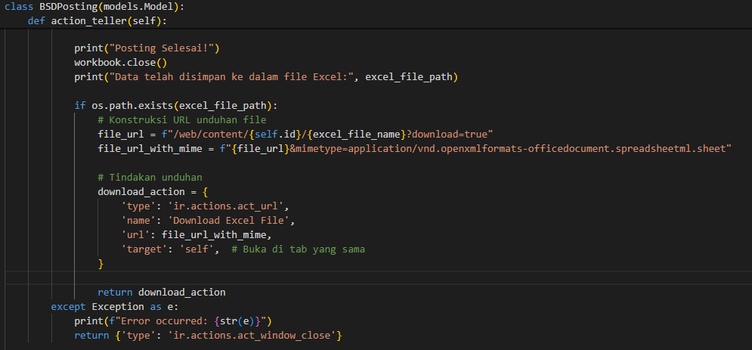Click the '# Konstruksi URL unduhan file' comment
752x350 pixels.
click(x=182, y=120)
